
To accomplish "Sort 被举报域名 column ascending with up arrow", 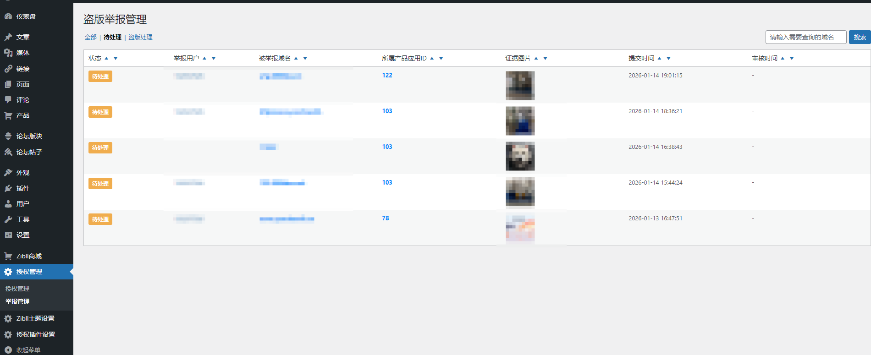I will tap(296, 58).
